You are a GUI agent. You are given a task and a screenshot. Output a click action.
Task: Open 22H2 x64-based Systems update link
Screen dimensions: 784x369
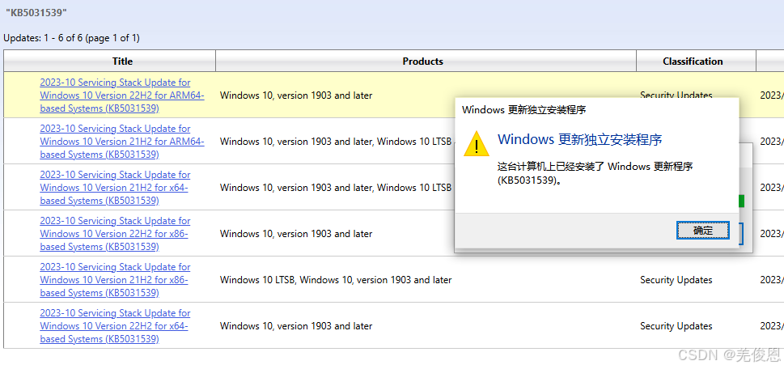coord(115,325)
